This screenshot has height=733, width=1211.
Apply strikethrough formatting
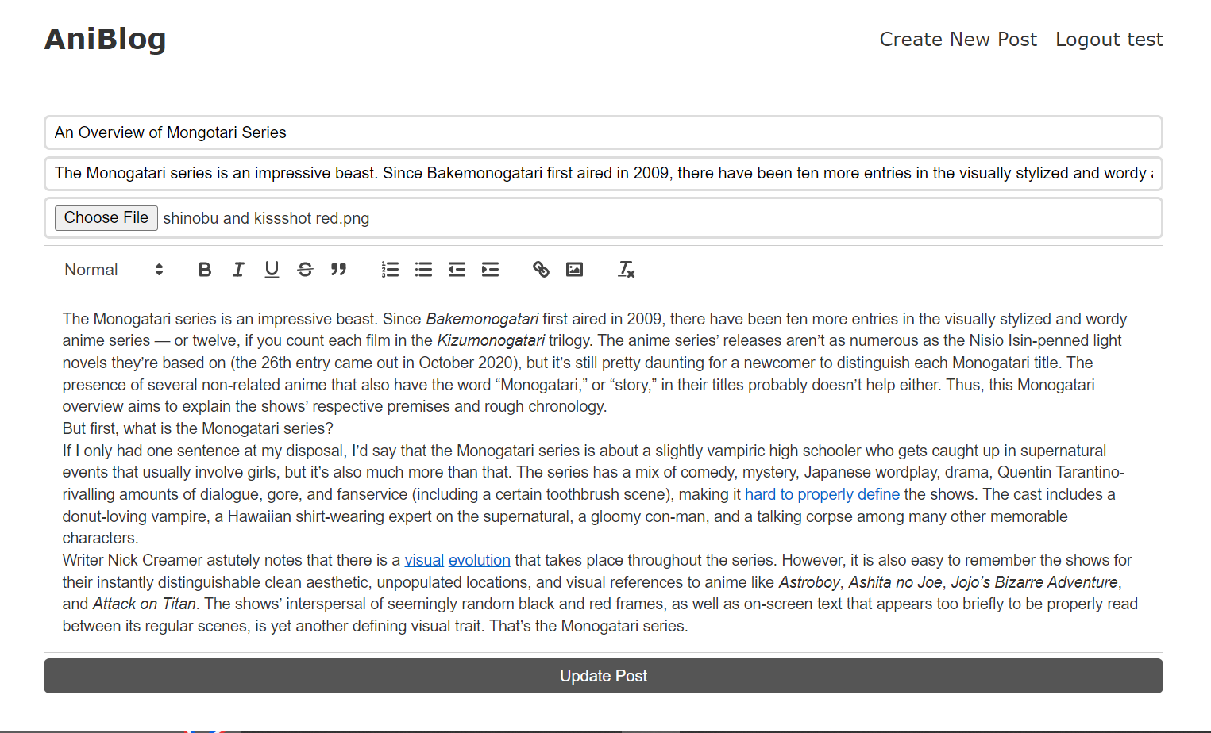305,270
